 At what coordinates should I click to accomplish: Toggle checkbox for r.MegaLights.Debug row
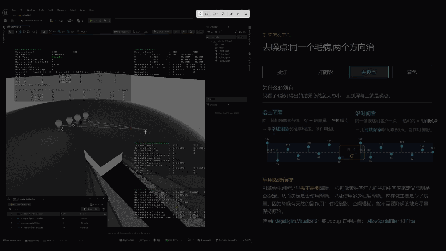click(x=18, y=223)
